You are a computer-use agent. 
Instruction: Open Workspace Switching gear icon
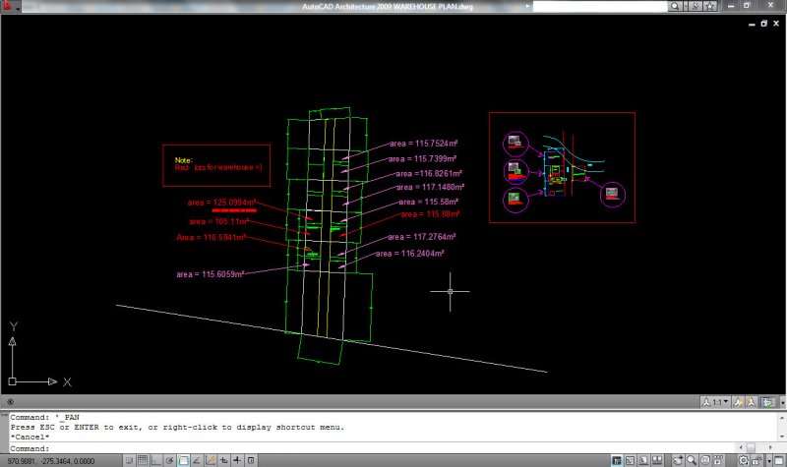coord(744,460)
